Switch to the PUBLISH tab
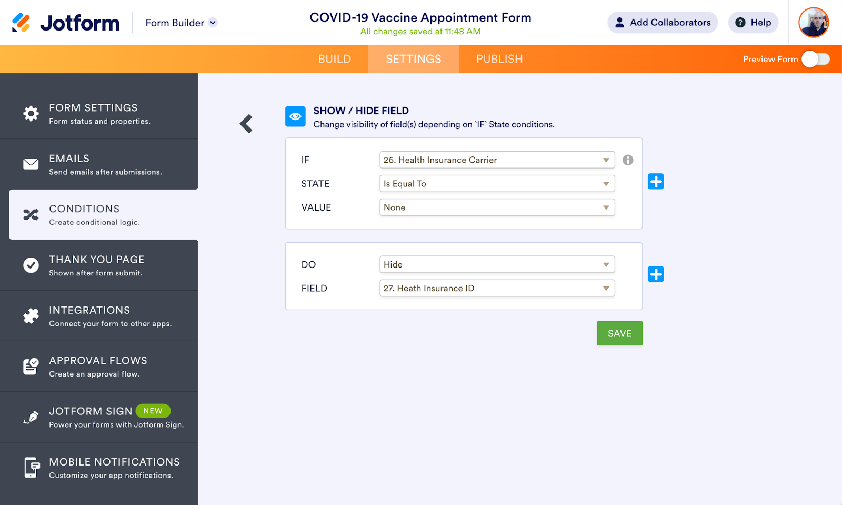842x505 pixels. (x=499, y=59)
